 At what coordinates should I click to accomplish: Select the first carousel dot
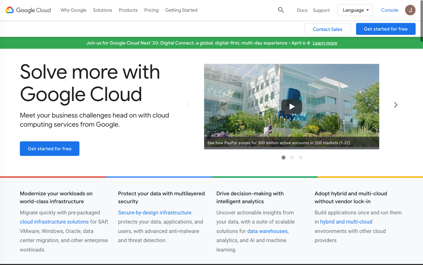(x=284, y=158)
